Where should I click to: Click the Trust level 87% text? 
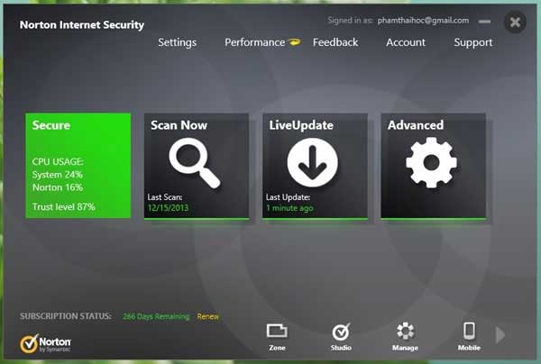coord(63,207)
